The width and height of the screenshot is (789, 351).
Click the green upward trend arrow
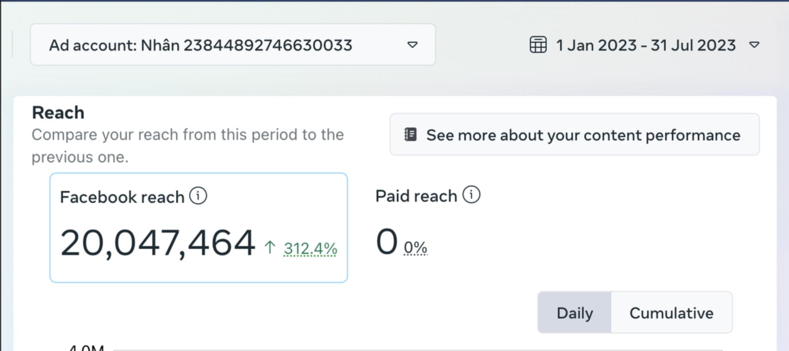point(270,247)
